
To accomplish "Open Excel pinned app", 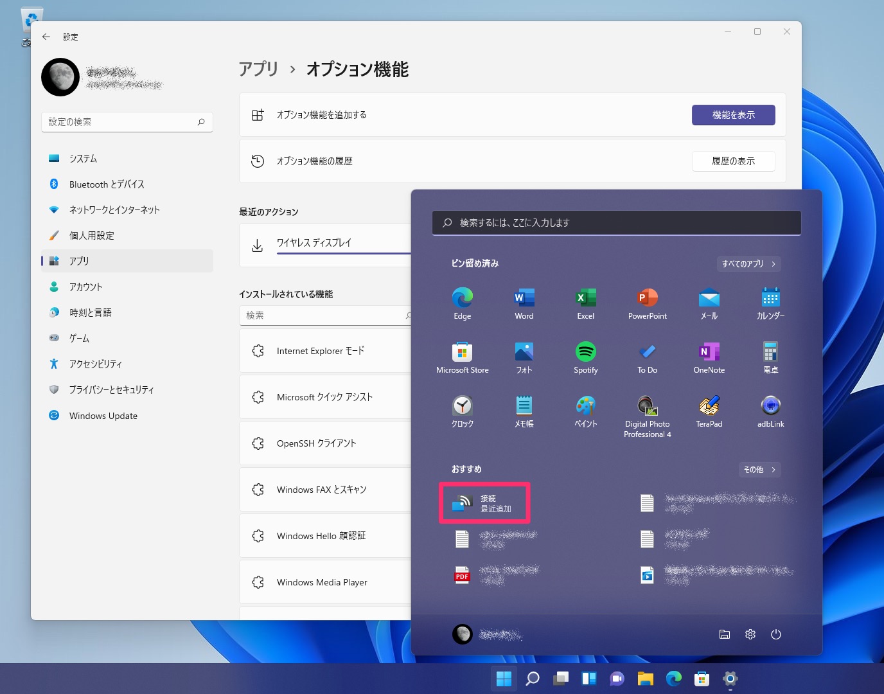I will [585, 303].
